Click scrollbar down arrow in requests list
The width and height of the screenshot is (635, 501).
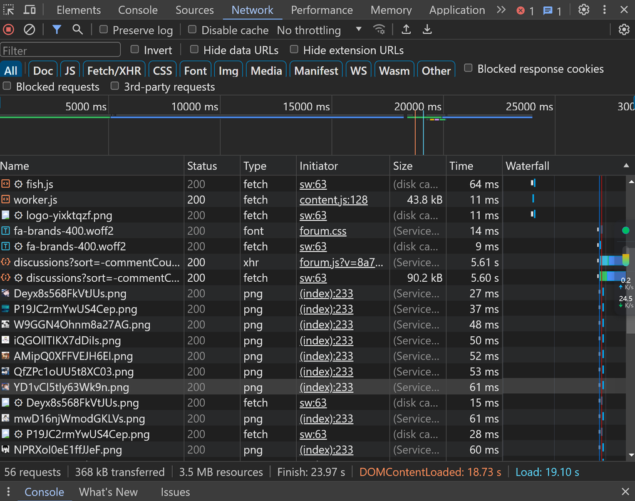[x=631, y=455]
